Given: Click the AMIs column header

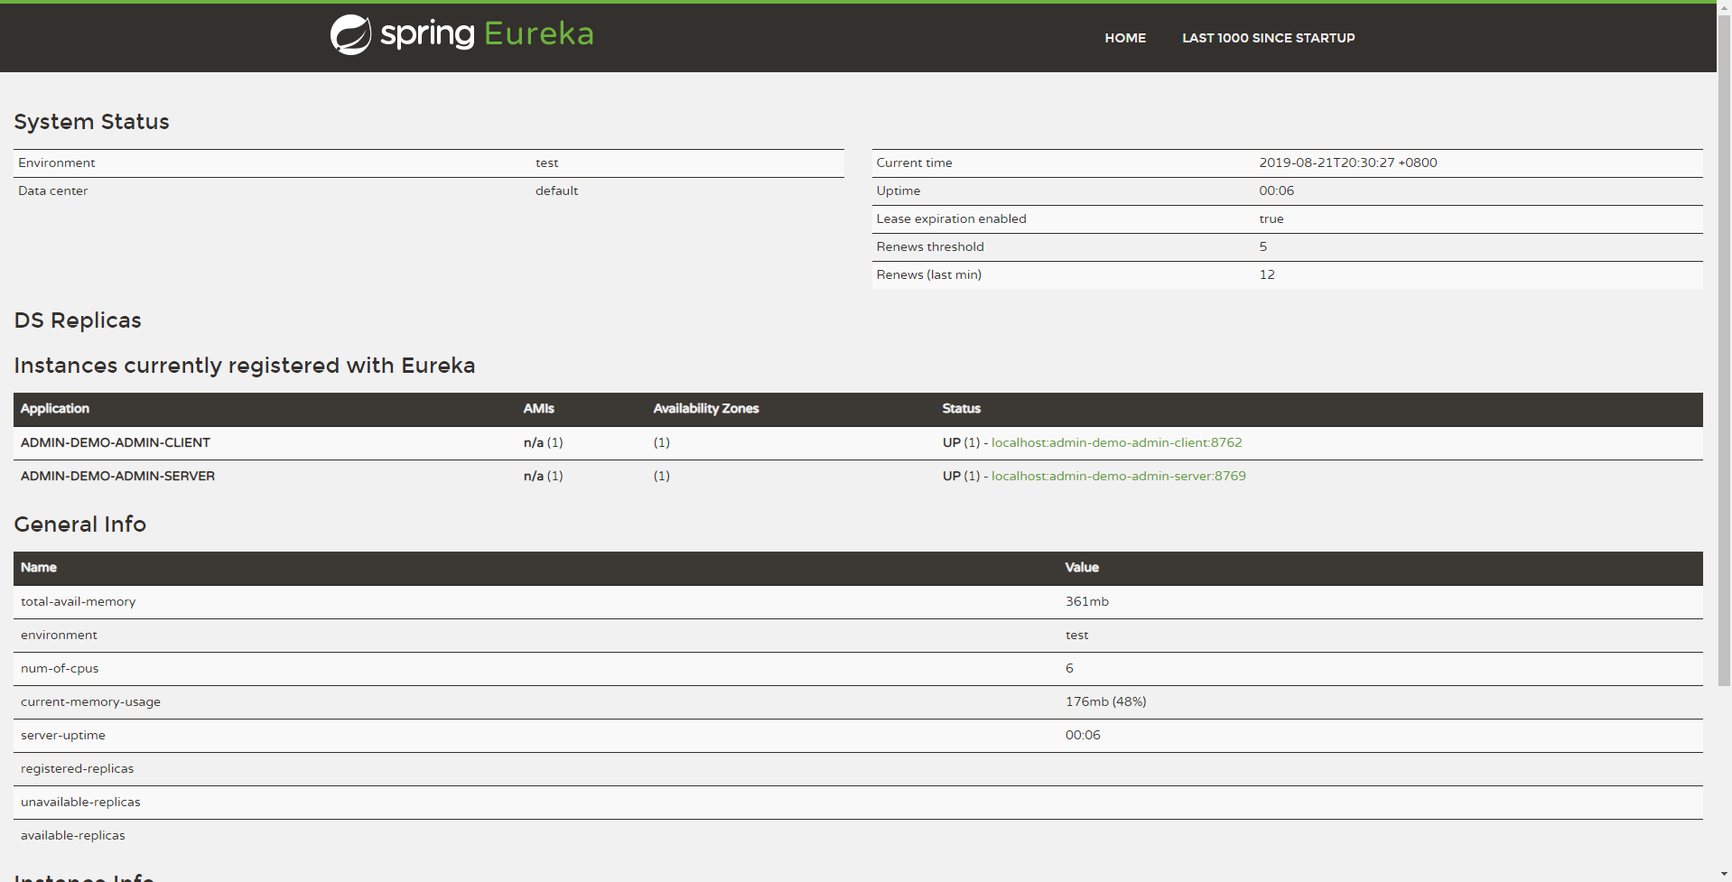Looking at the screenshot, I should pyautogui.click(x=539, y=408).
